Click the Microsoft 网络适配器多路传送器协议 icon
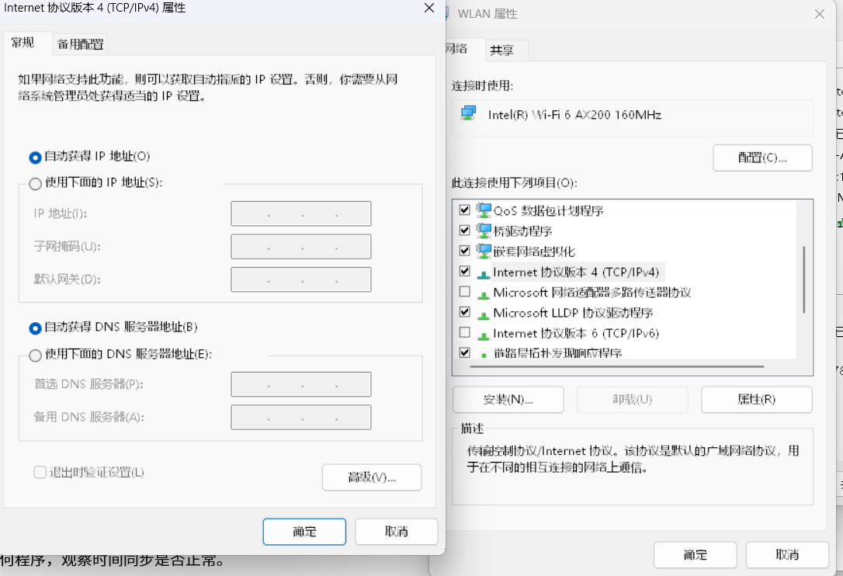 coord(484,294)
